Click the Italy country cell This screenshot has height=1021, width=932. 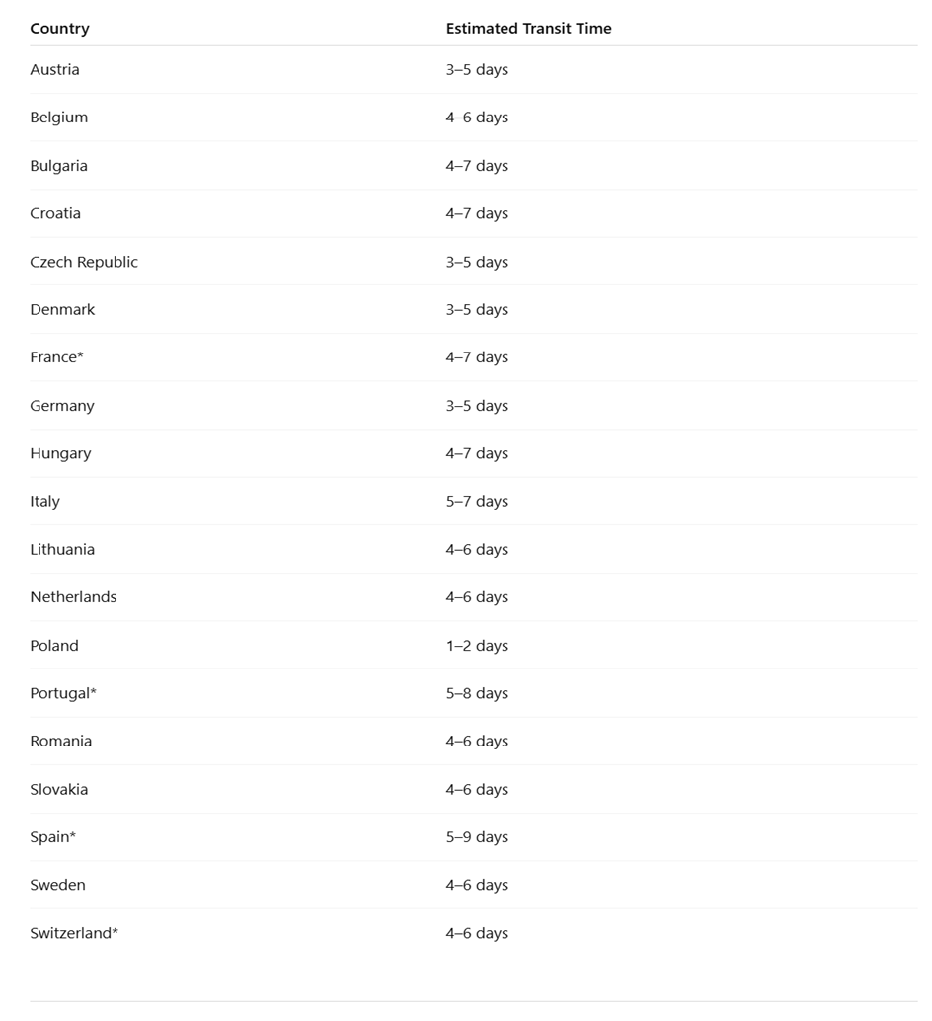(44, 501)
